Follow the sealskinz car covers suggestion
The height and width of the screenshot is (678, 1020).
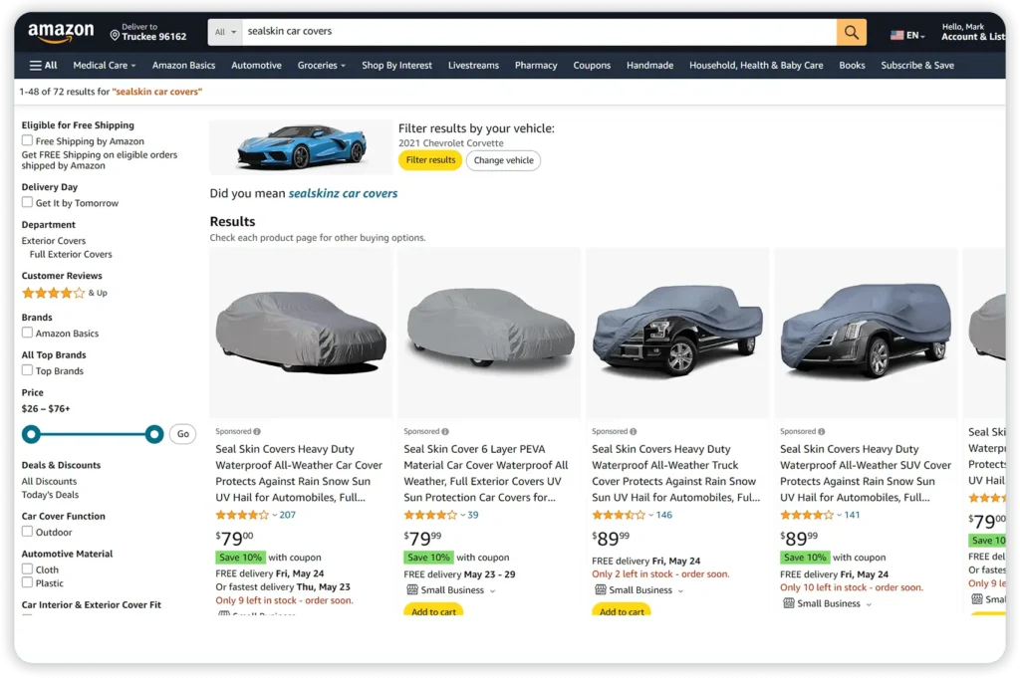point(343,194)
